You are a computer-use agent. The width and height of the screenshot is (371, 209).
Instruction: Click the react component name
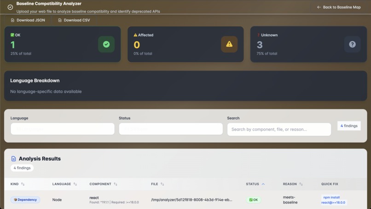tap(94, 198)
